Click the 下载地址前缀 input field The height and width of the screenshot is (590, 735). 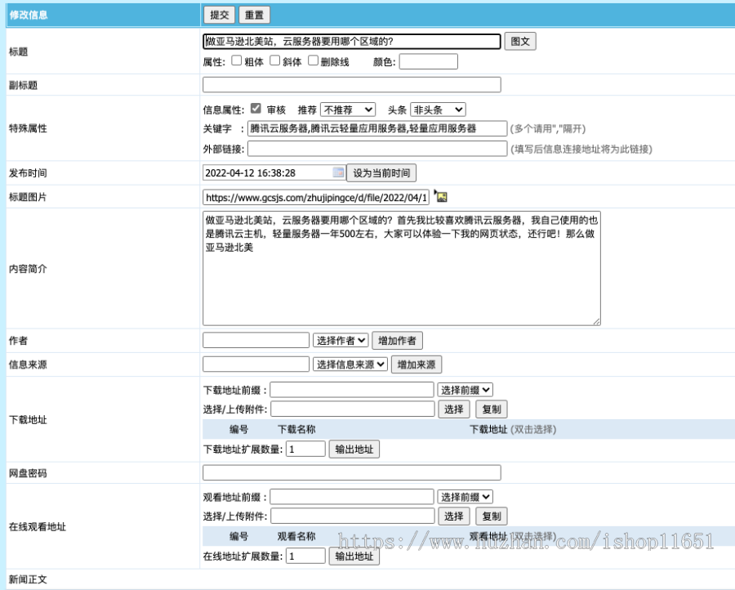pyautogui.click(x=352, y=390)
